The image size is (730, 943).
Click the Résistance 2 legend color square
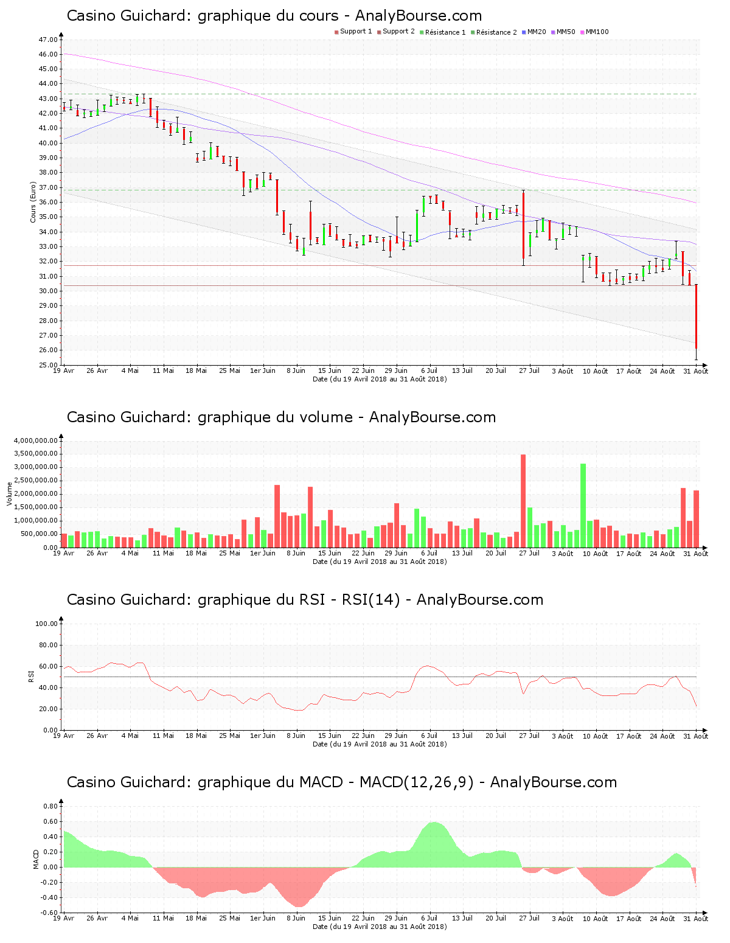[x=473, y=32]
